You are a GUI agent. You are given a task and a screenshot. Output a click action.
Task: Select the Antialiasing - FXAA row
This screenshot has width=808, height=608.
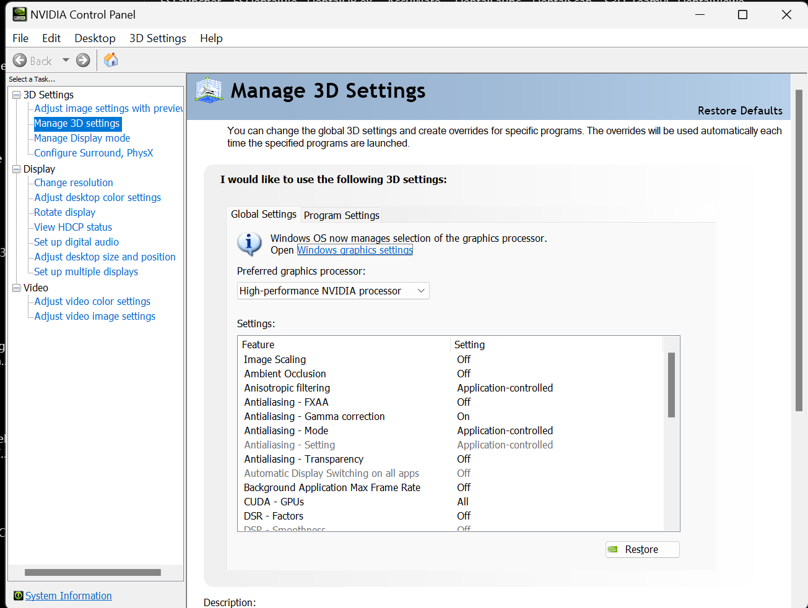(450, 402)
